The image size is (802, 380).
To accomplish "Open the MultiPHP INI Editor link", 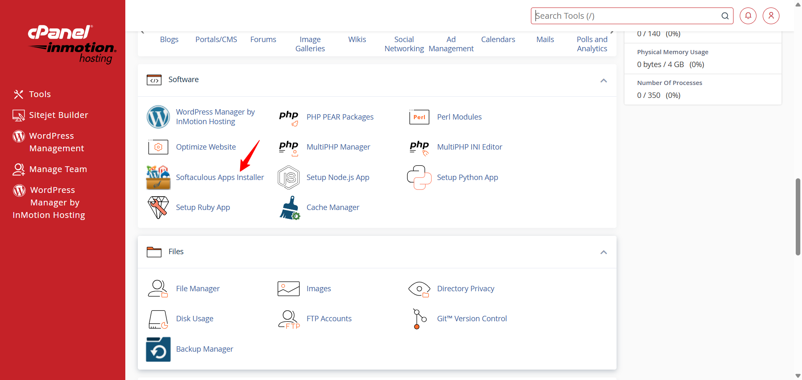I will click(x=470, y=147).
